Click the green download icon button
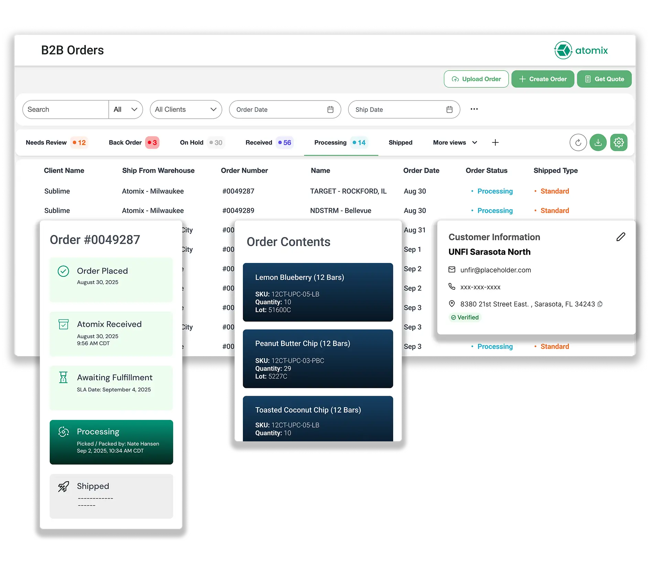 (598, 142)
